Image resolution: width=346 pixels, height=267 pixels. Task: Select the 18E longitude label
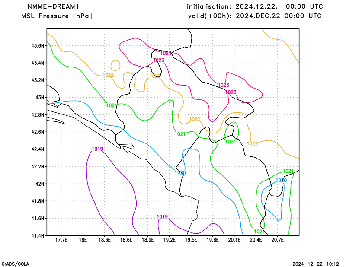pyautogui.click(x=83, y=240)
